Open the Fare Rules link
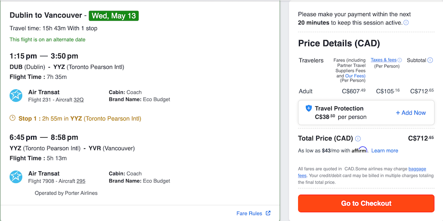Image resolution: width=443 pixels, height=221 pixels. point(249,214)
